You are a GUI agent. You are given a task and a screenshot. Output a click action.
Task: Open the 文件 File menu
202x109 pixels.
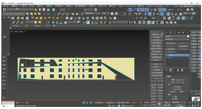[x=5, y=6]
